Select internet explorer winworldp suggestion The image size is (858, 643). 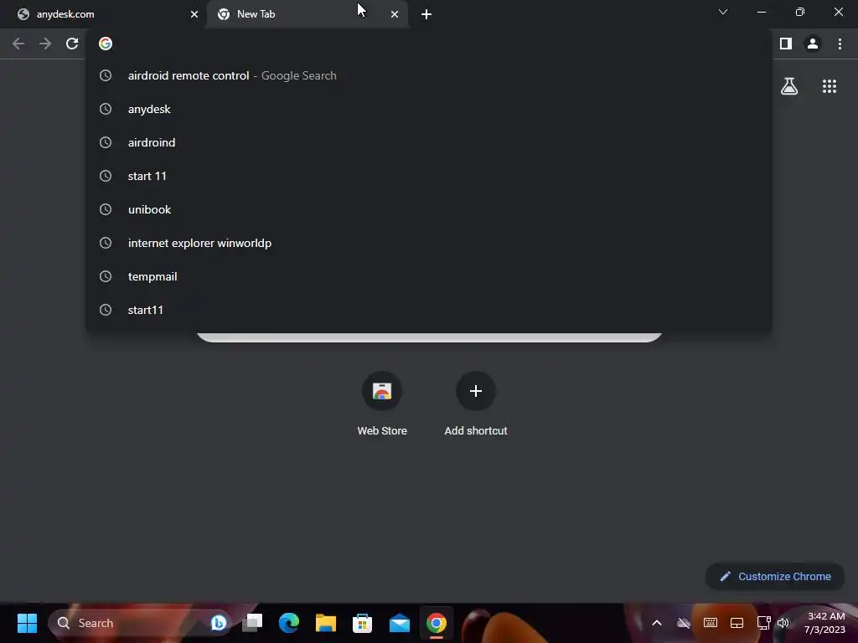pyautogui.click(x=429, y=244)
